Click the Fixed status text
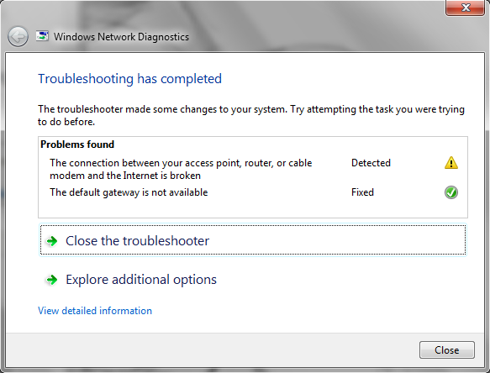Viewport: 490px width, 373px height. [362, 192]
